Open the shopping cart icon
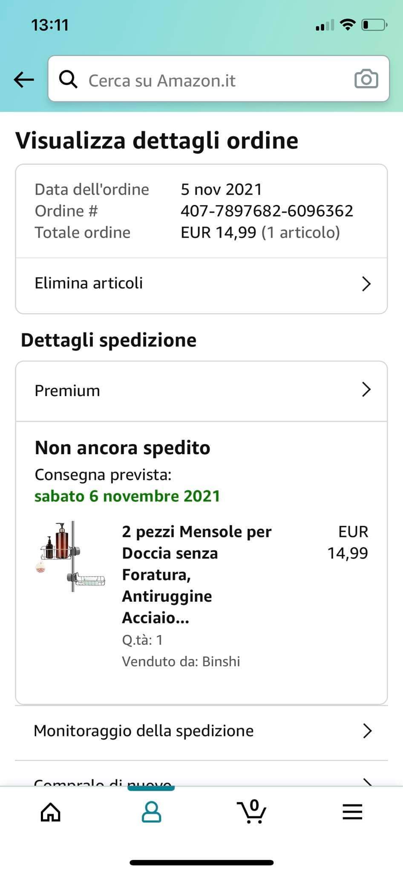 tap(251, 812)
